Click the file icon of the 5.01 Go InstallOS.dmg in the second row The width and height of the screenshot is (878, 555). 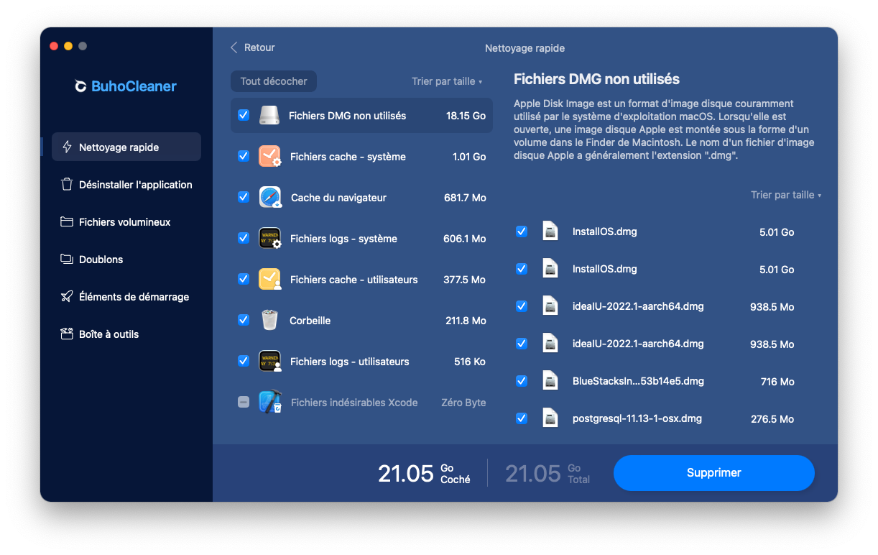coord(550,269)
